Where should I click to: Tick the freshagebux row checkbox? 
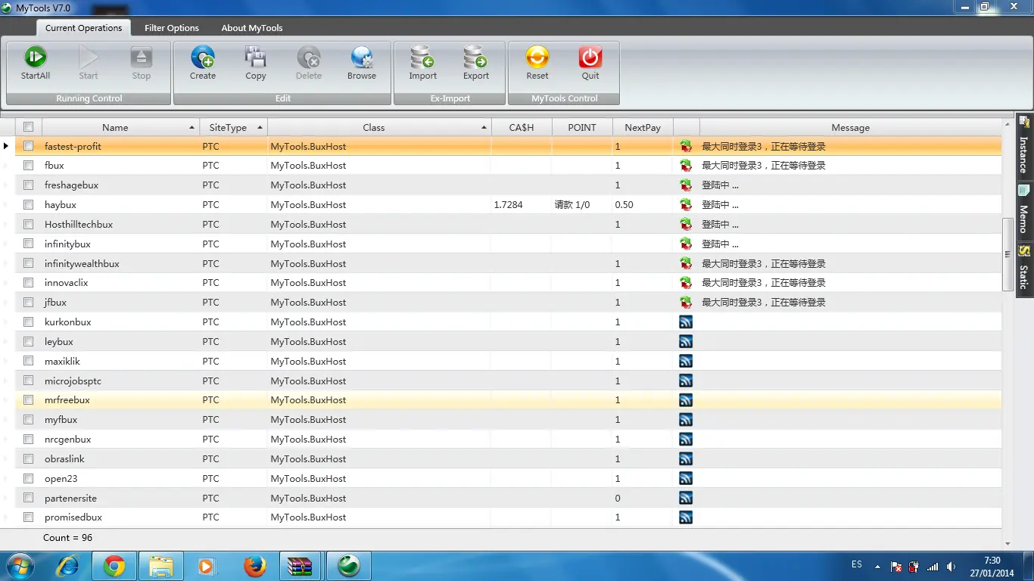(x=28, y=185)
